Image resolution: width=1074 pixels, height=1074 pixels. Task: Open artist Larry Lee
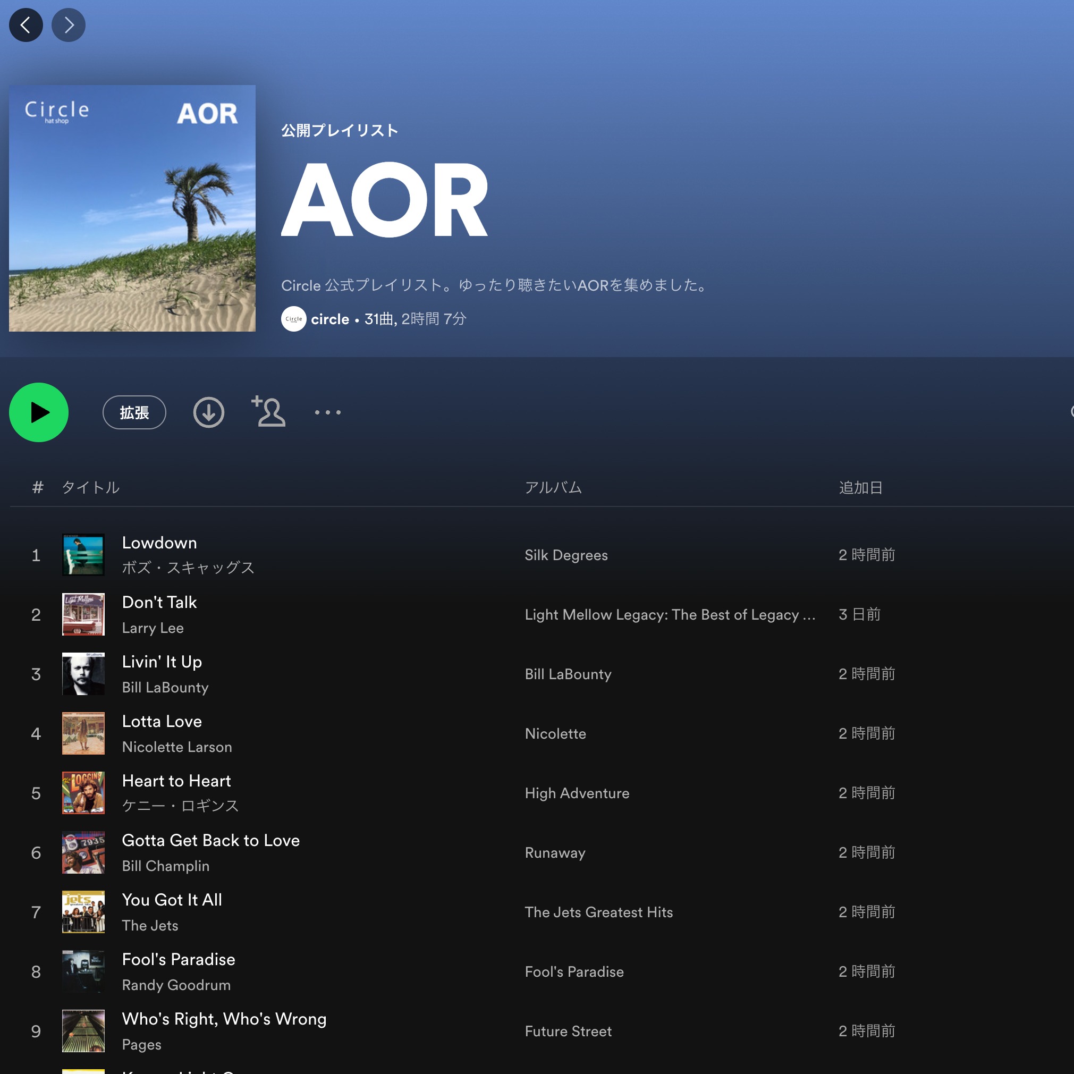(153, 628)
